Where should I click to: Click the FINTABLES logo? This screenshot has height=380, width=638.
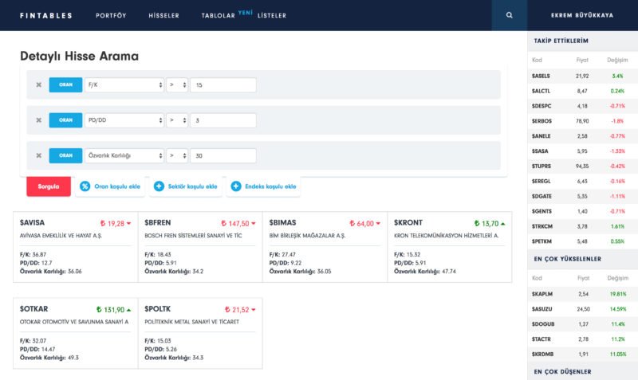point(45,15)
